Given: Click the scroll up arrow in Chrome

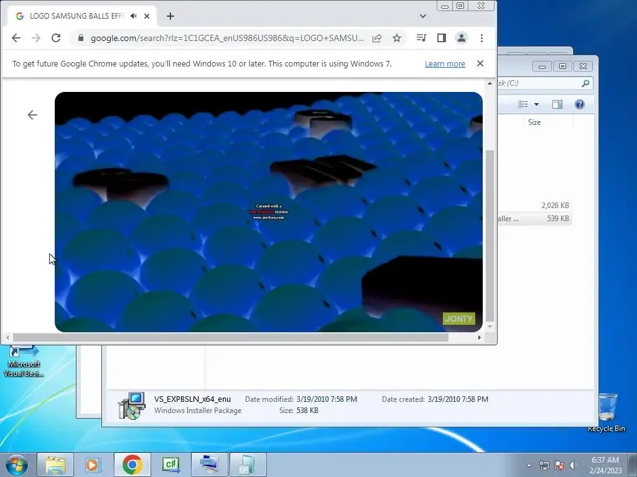Looking at the screenshot, I should tap(490, 83).
